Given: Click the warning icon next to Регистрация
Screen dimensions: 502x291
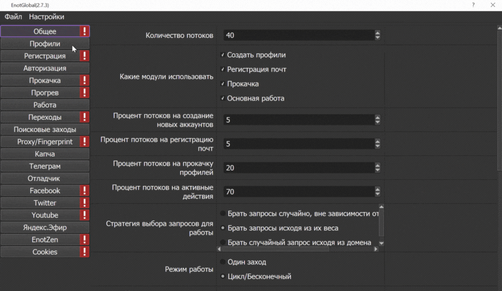Looking at the screenshot, I should pos(85,56).
